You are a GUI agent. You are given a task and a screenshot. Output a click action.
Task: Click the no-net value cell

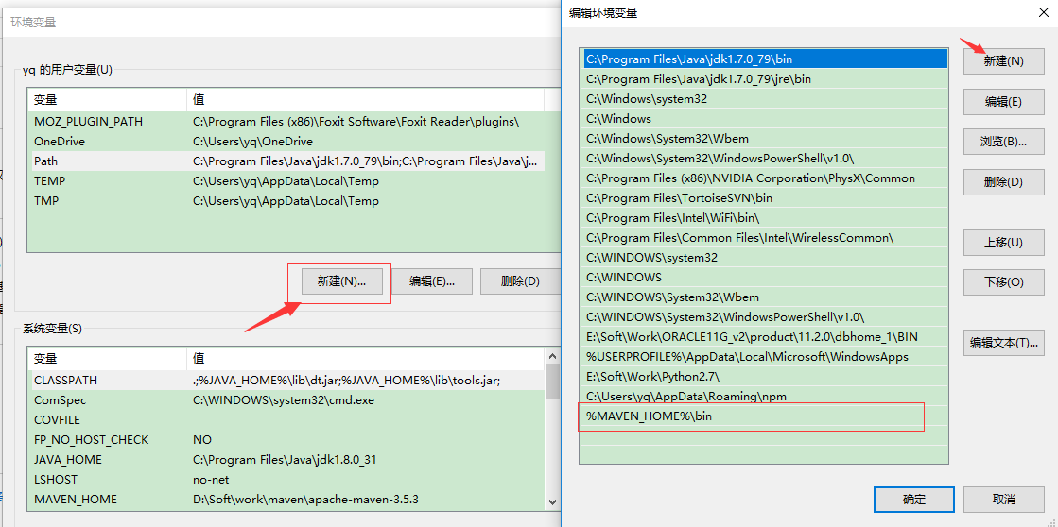coord(211,479)
